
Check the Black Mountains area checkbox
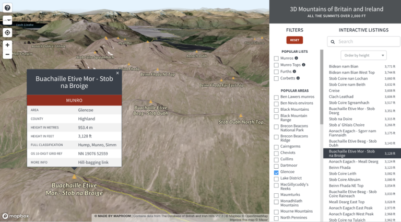(x=276, y=110)
